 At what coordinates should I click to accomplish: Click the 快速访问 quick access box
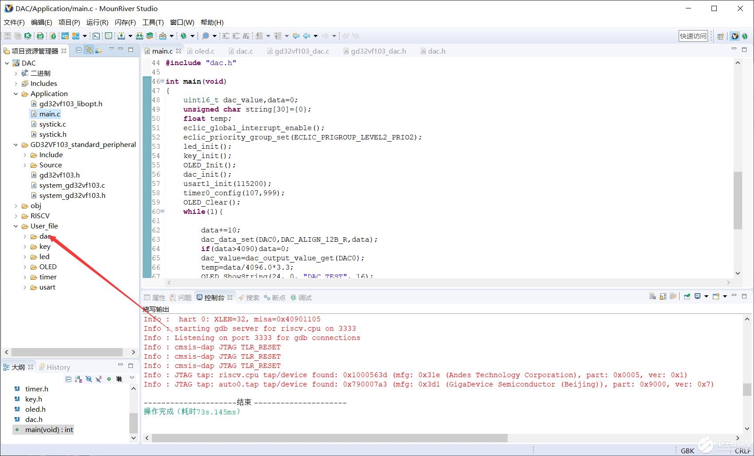click(693, 36)
